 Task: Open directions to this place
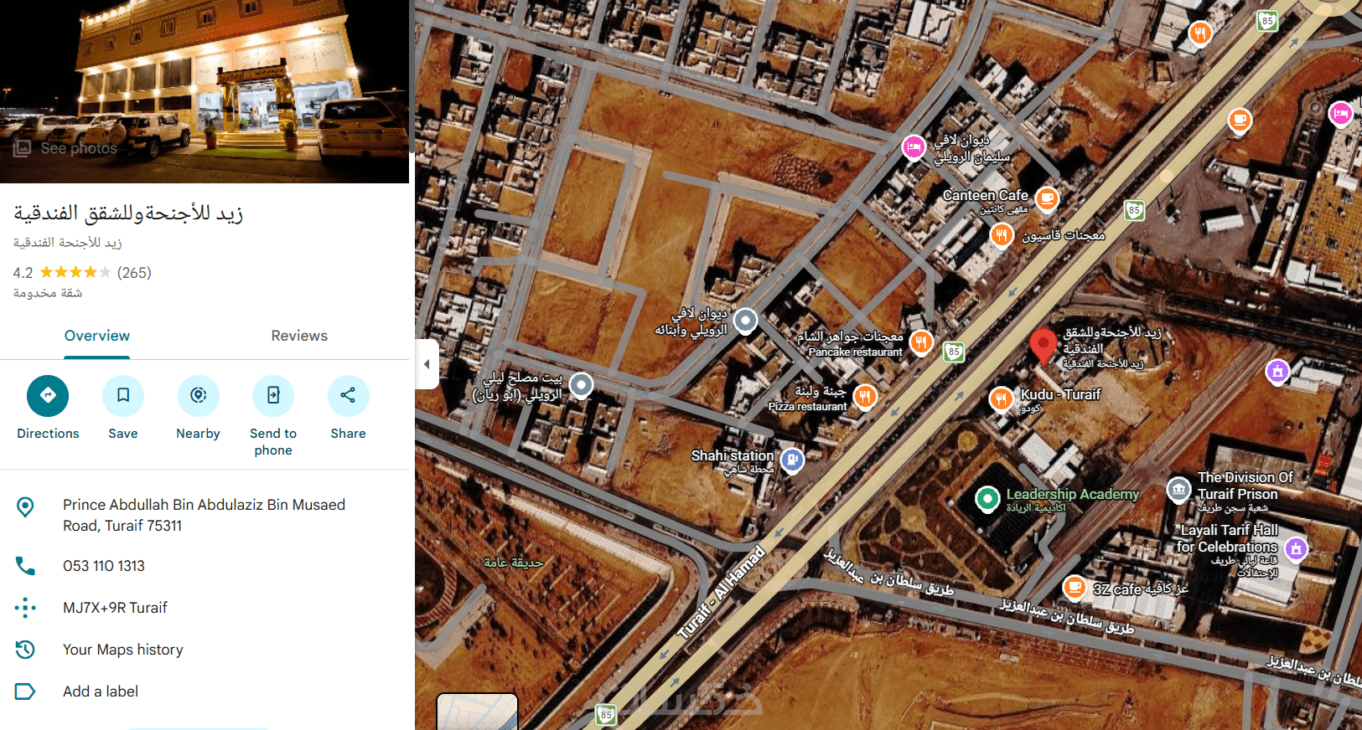point(48,396)
